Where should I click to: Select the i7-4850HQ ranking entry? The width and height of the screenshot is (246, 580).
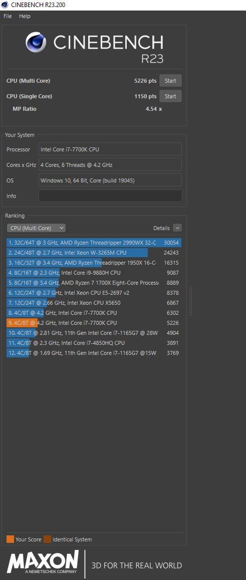[94, 343]
